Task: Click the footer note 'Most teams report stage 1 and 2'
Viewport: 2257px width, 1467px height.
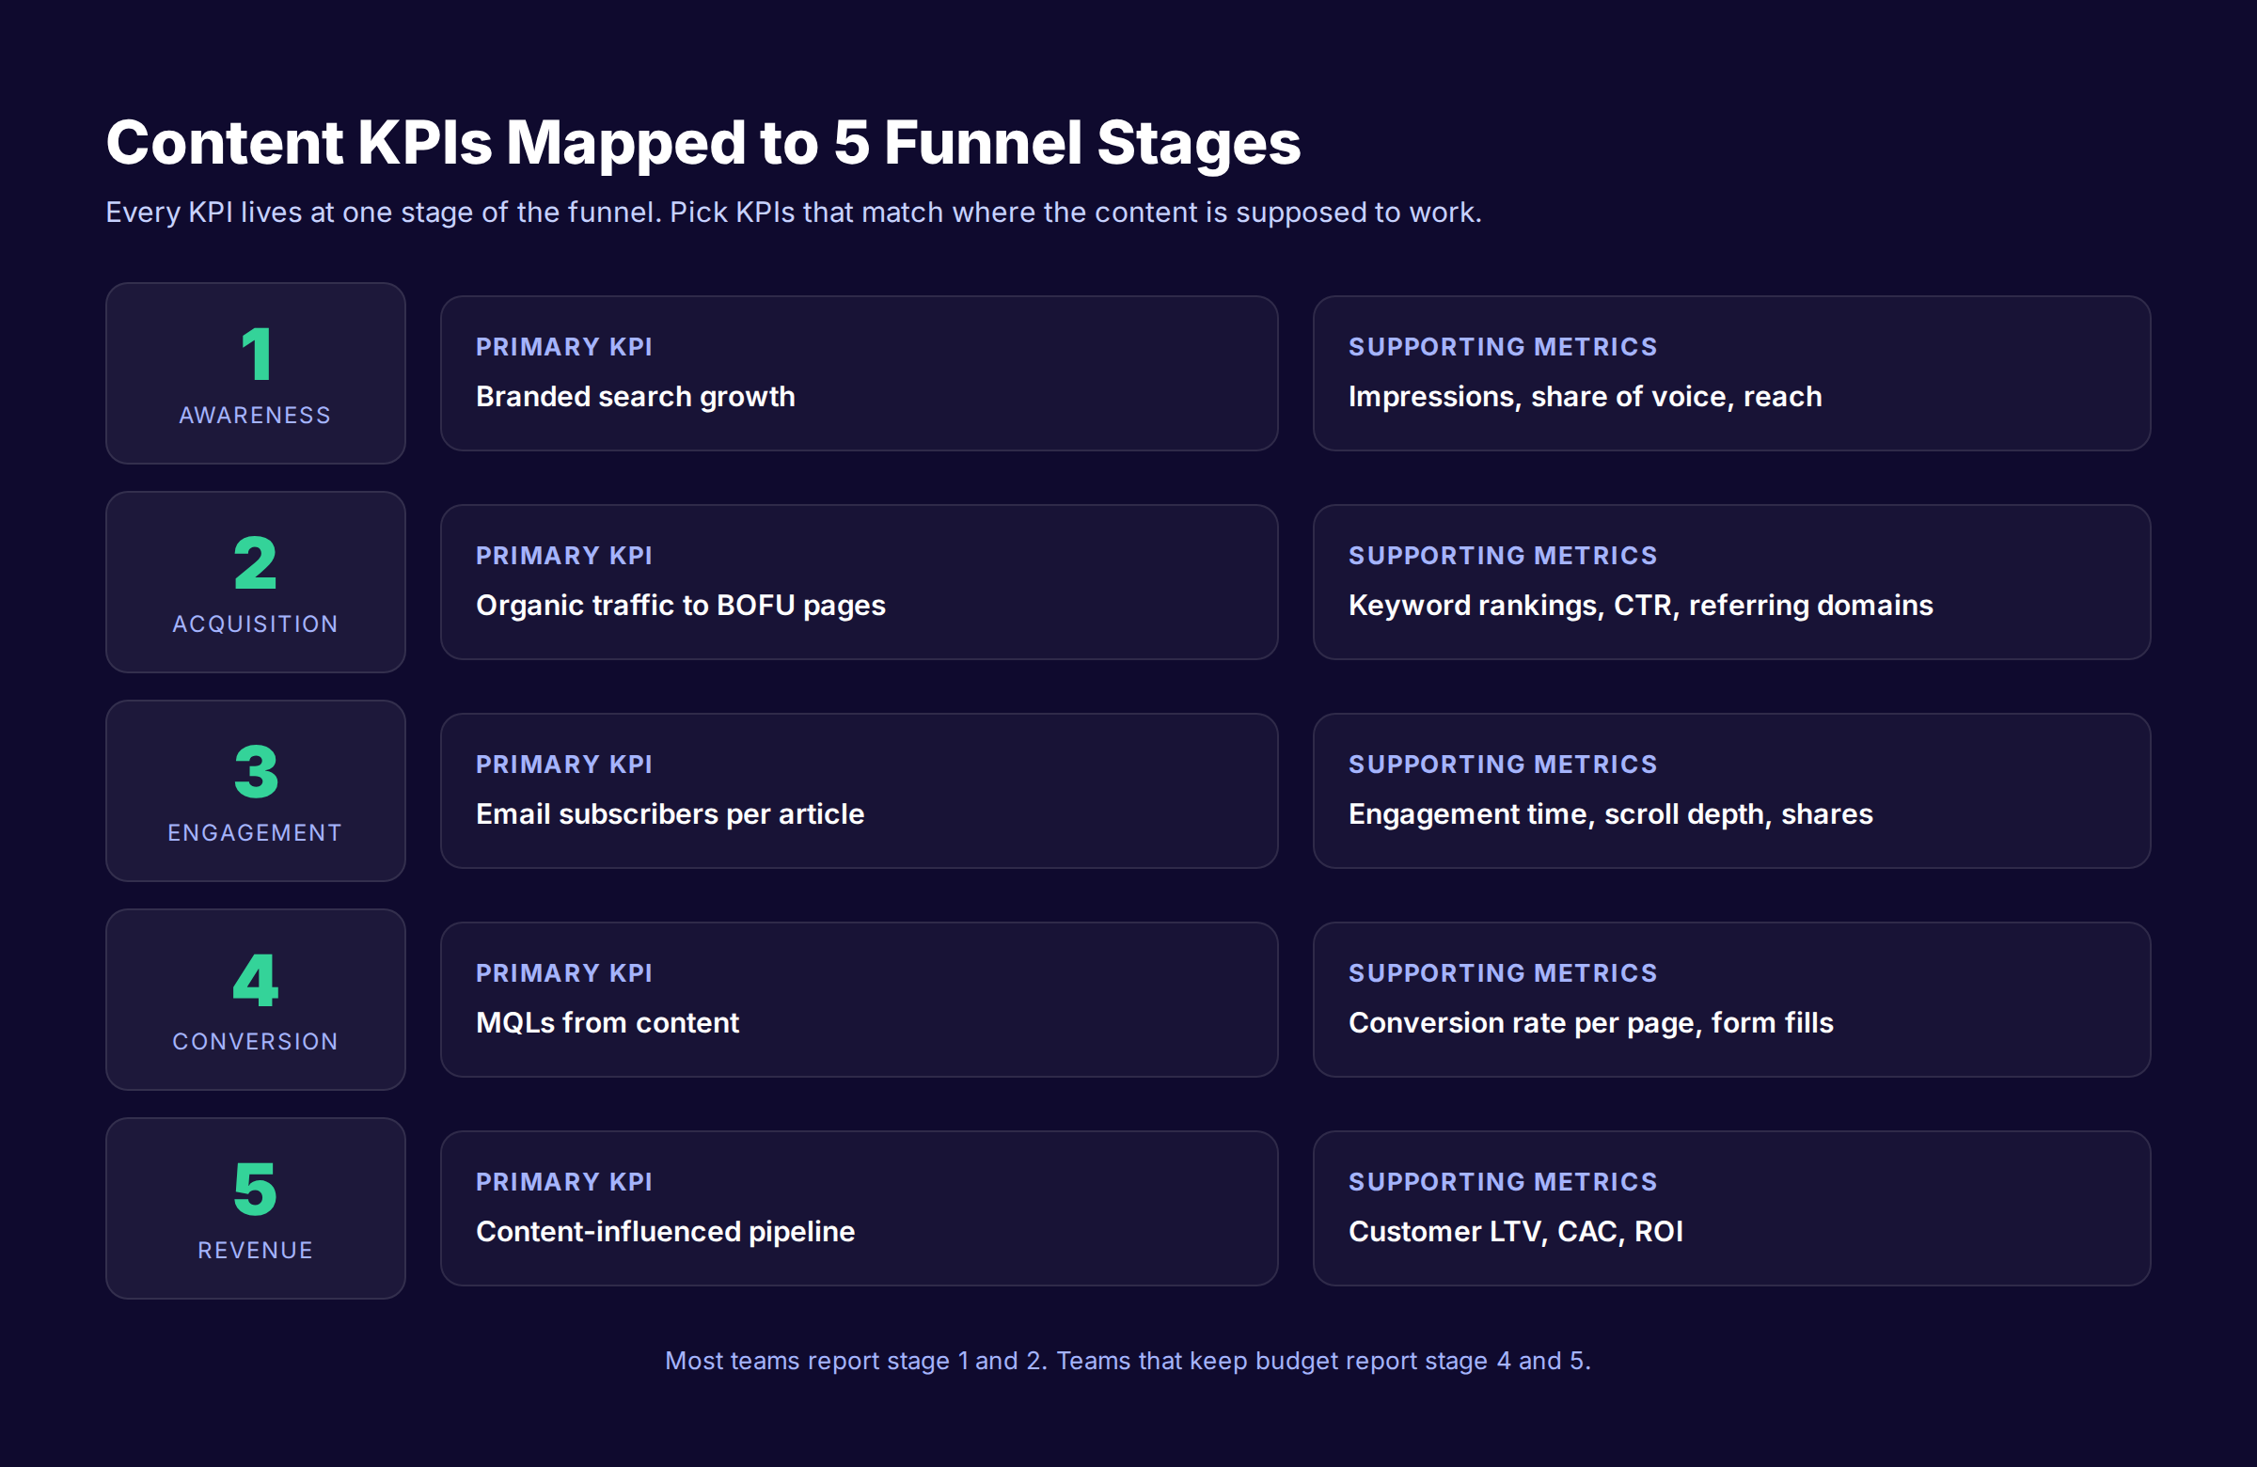Action: [x=1128, y=1361]
